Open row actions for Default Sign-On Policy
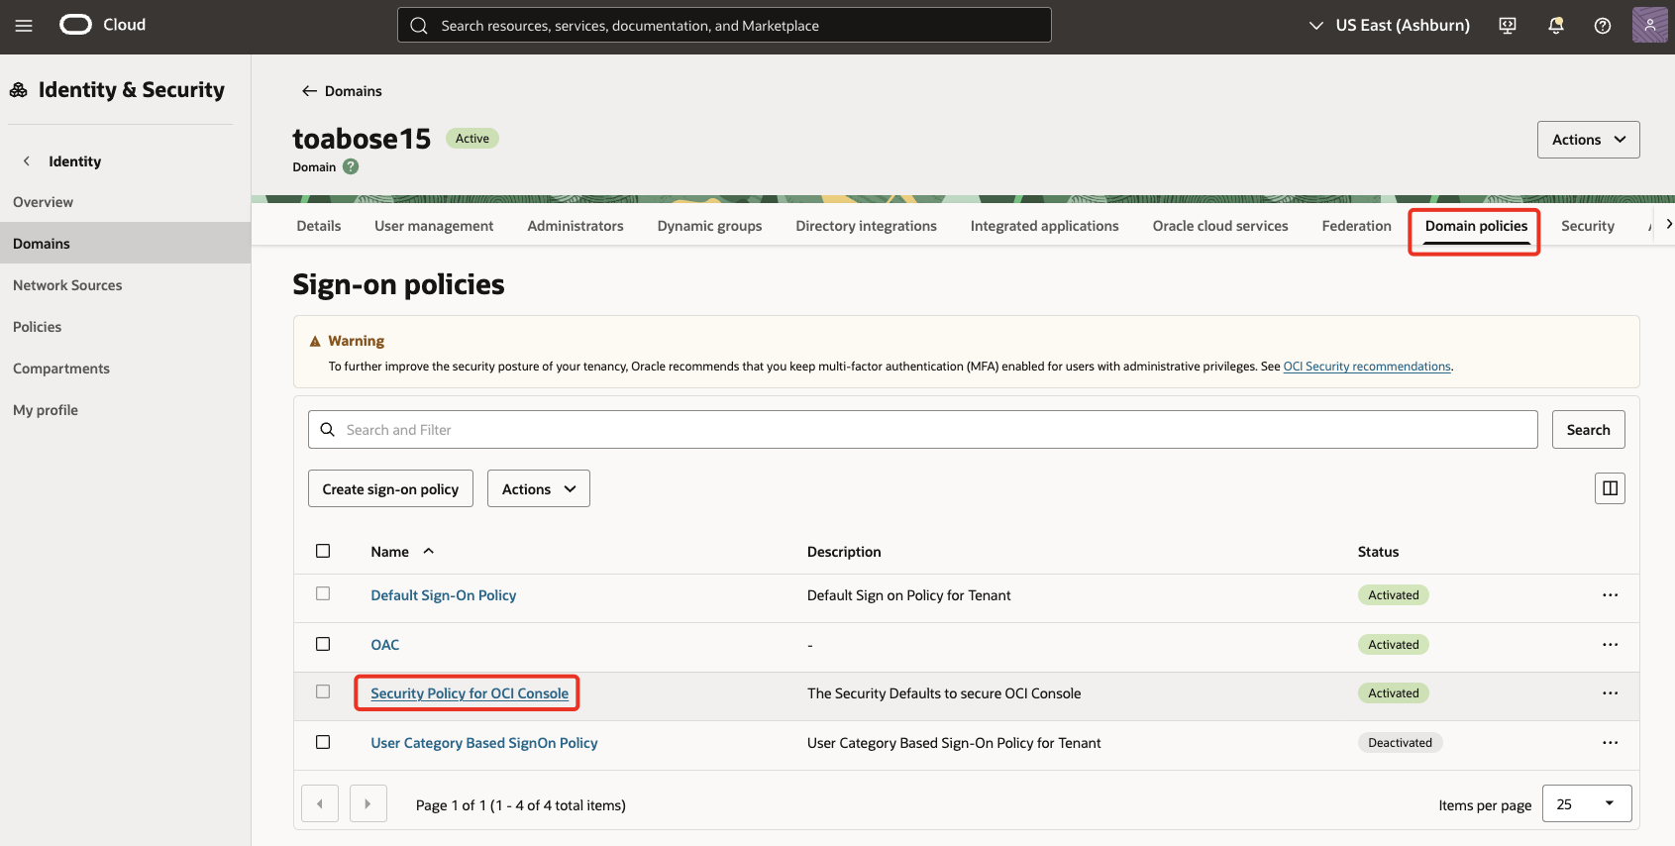 [x=1610, y=595]
